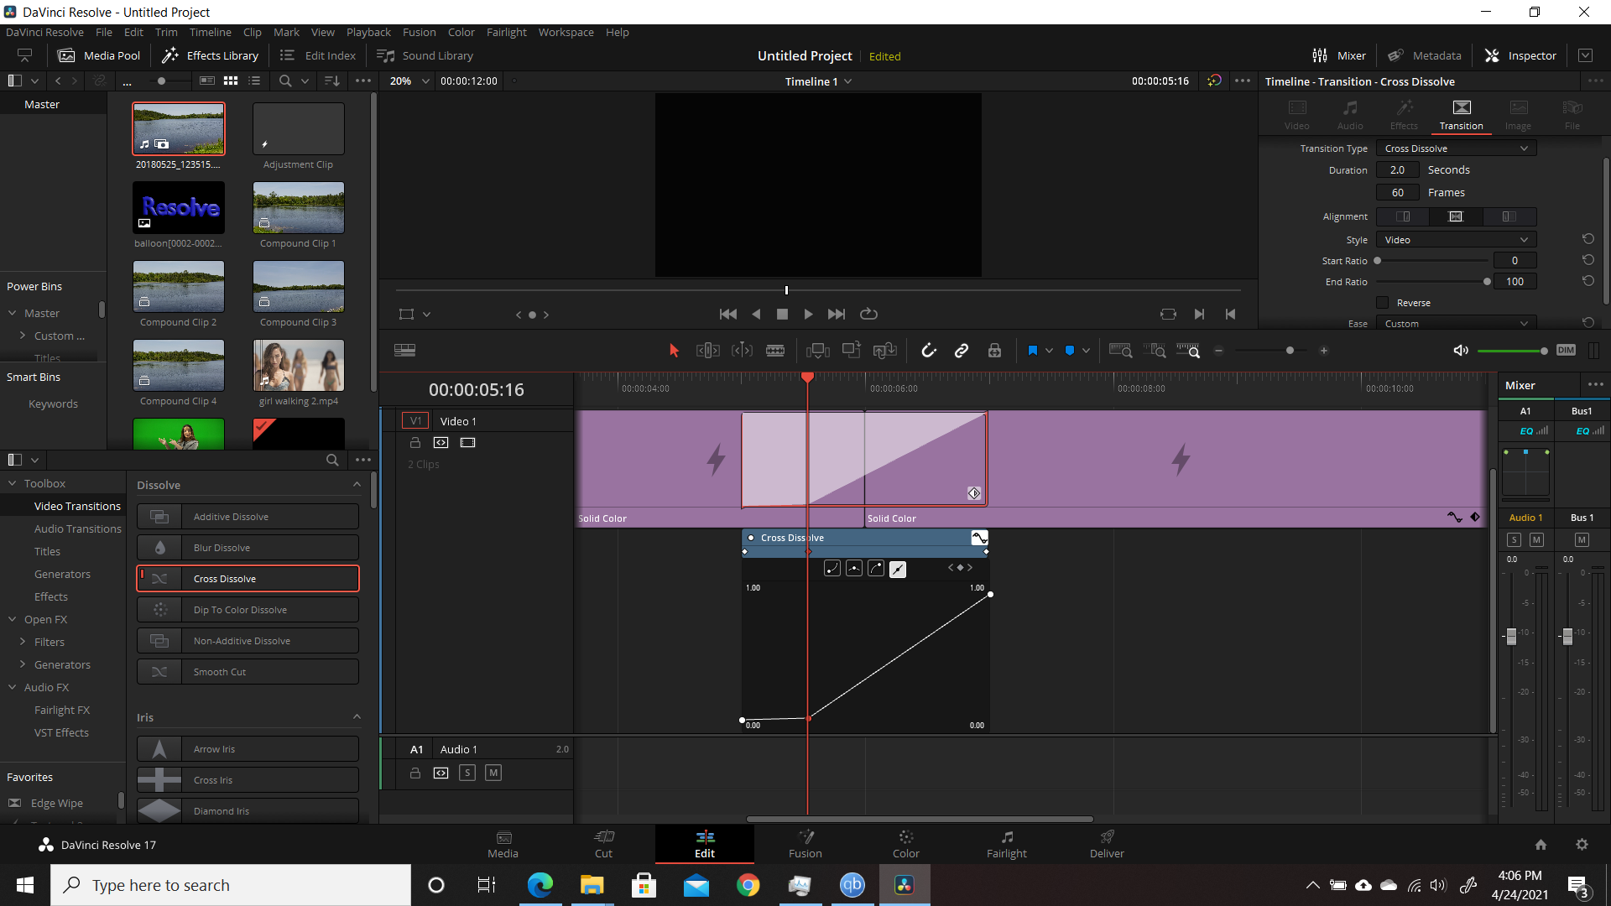
Task: Open File Explorer from the taskbar
Action: point(592,885)
